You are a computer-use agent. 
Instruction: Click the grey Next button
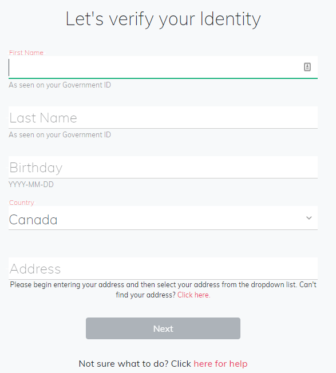pos(163,328)
